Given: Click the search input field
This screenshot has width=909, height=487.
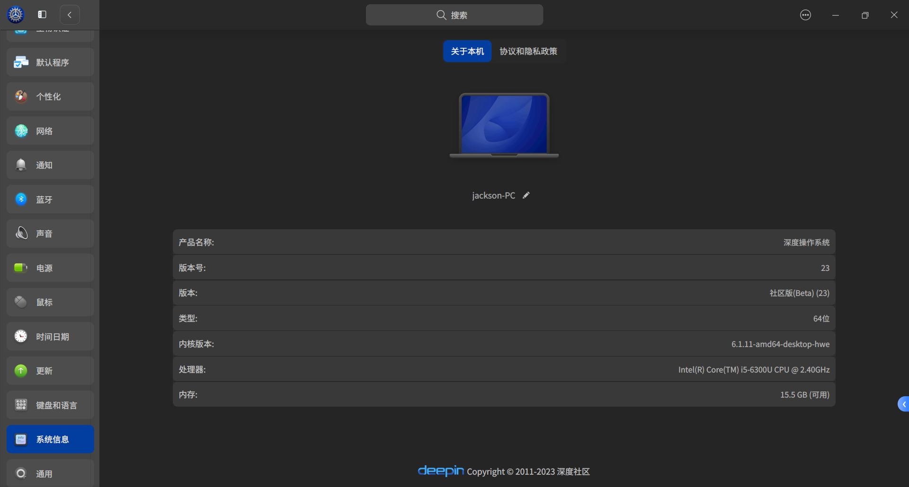Looking at the screenshot, I should pos(454,15).
